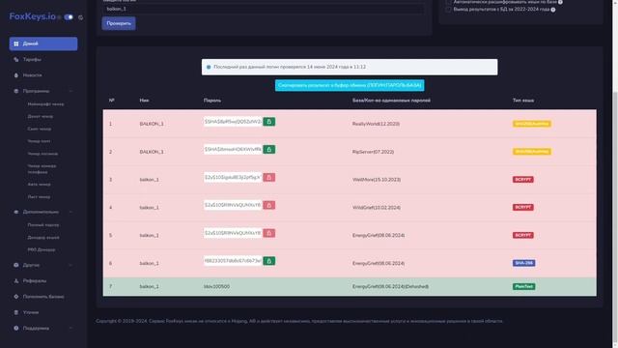Click the Новости sidebar icon
618x348 pixels.
click(16, 75)
